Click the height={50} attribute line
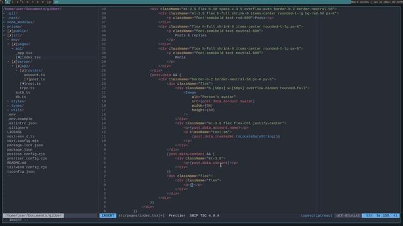The image size is (403, 226). coord(203,110)
